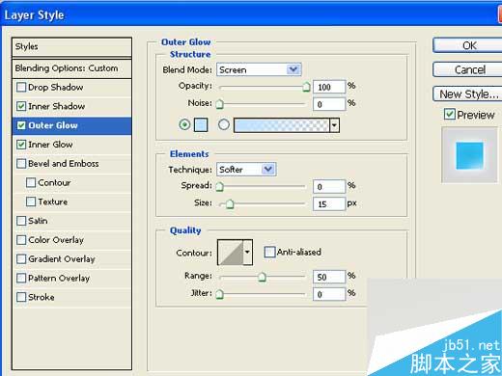The width and height of the screenshot is (502, 376).
Task: Toggle the Preview checkbox
Action: (x=449, y=114)
